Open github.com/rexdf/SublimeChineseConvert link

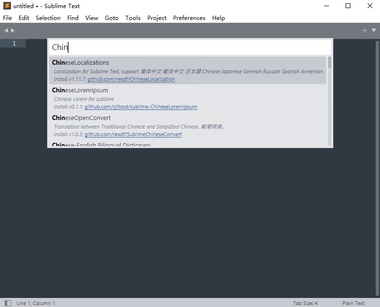coord(133,134)
